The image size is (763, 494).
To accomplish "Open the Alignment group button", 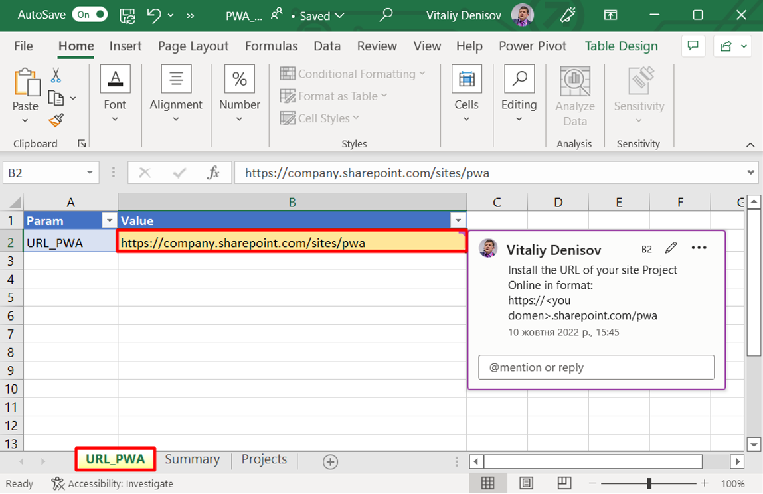I will pyautogui.click(x=176, y=94).
